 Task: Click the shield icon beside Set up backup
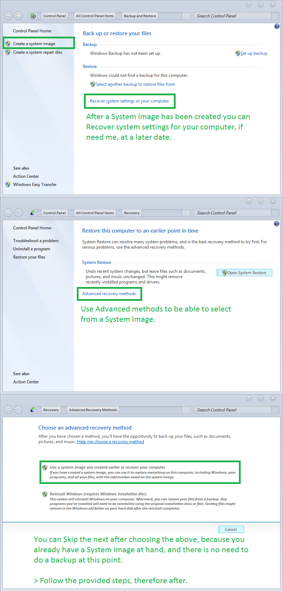pyautogui.click(x=238, y=53)
